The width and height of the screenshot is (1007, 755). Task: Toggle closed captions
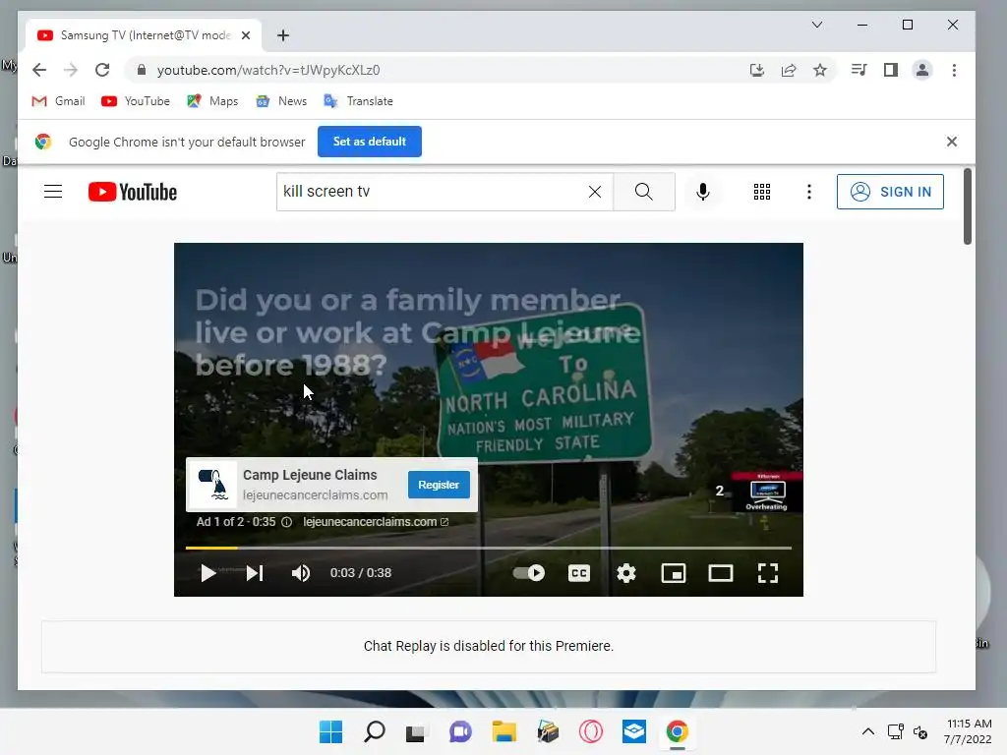tap(578, 573)
